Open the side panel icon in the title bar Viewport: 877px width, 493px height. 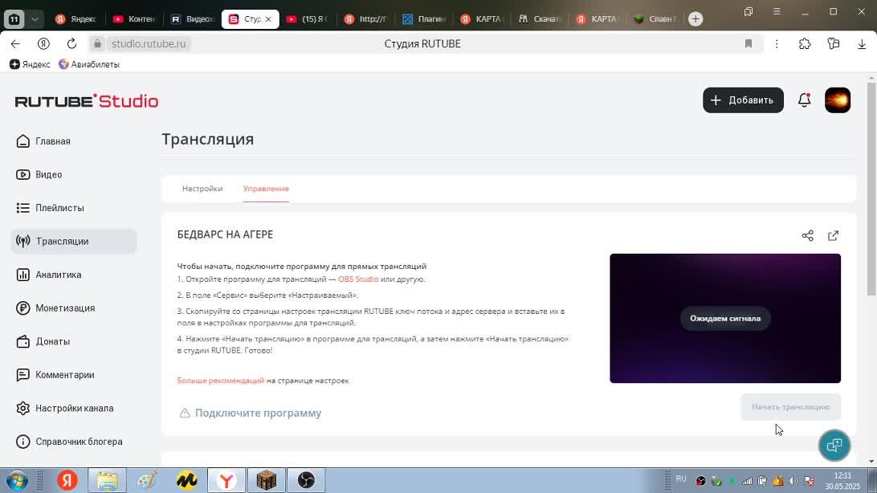point(749,12)
